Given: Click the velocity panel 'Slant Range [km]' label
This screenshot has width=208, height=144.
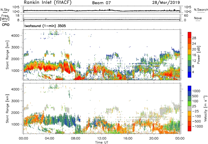Looking at the screenshot, I should coord(7,108).
